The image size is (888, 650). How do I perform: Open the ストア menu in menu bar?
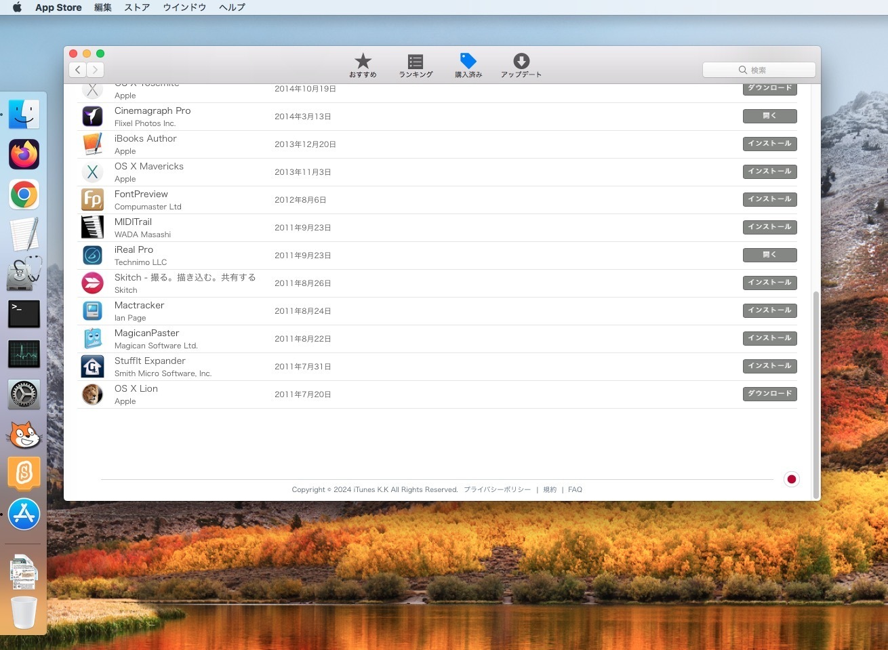coord(137,7)
